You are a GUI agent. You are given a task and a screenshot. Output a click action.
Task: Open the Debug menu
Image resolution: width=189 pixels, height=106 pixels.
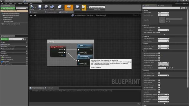coord(20,4)
